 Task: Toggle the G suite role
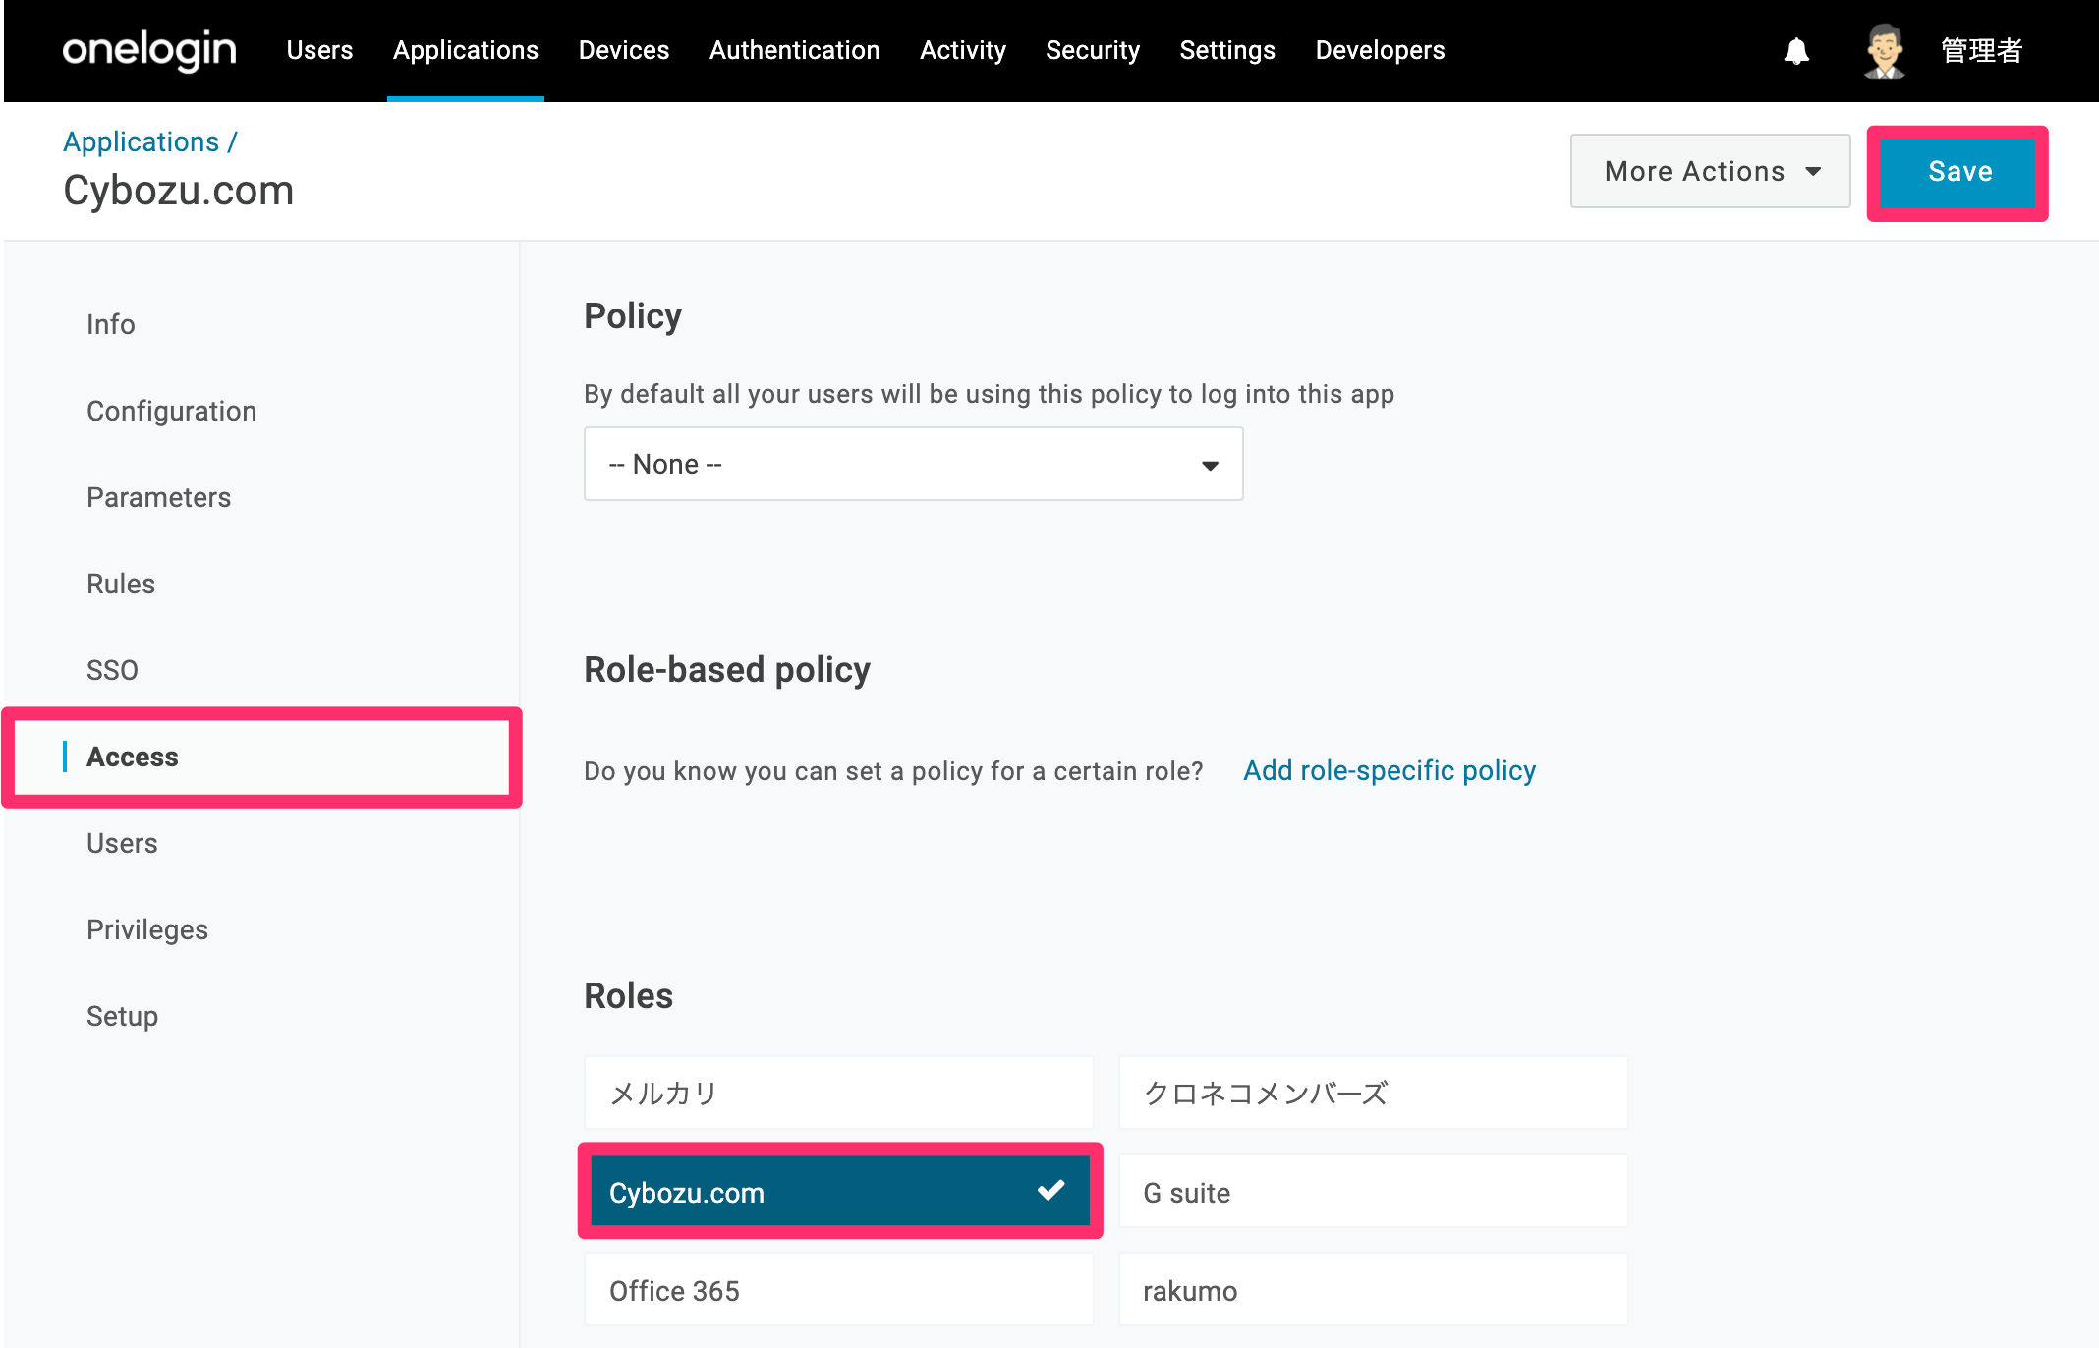[x=1374, y=1191]
